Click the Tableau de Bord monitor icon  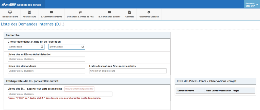pos(10,12)
